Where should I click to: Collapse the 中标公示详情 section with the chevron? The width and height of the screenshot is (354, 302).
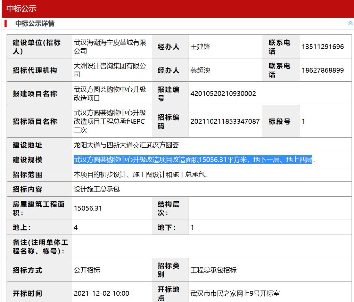tap(350, 23)
